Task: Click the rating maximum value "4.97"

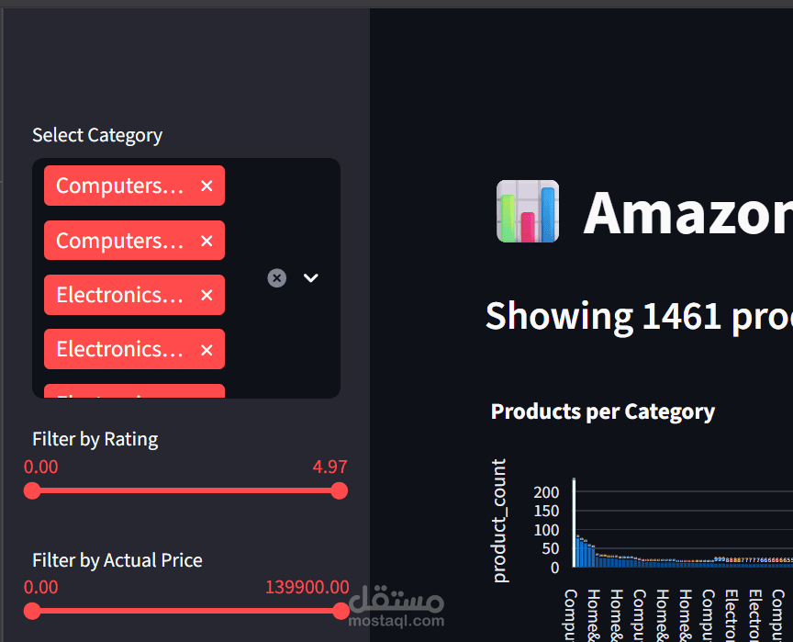Action: pos(329,467)
